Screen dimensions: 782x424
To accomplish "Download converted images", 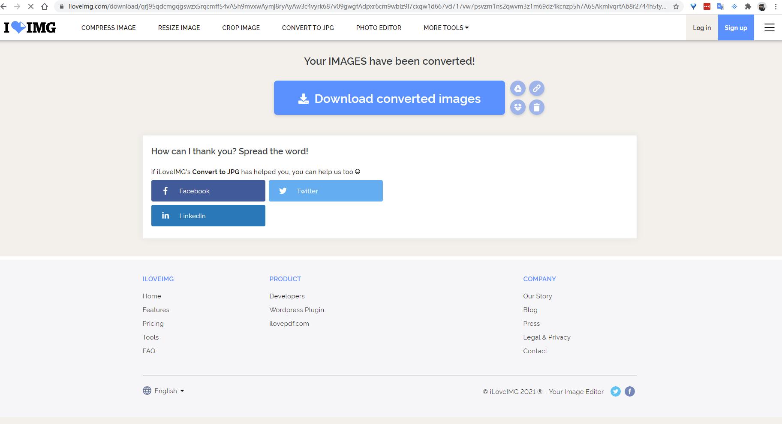I will (389, 98).
